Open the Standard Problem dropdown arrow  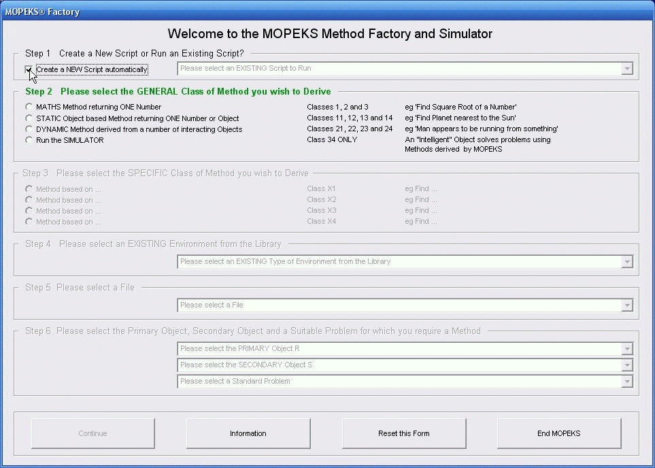pyautogui.click(x=626, y=381)
